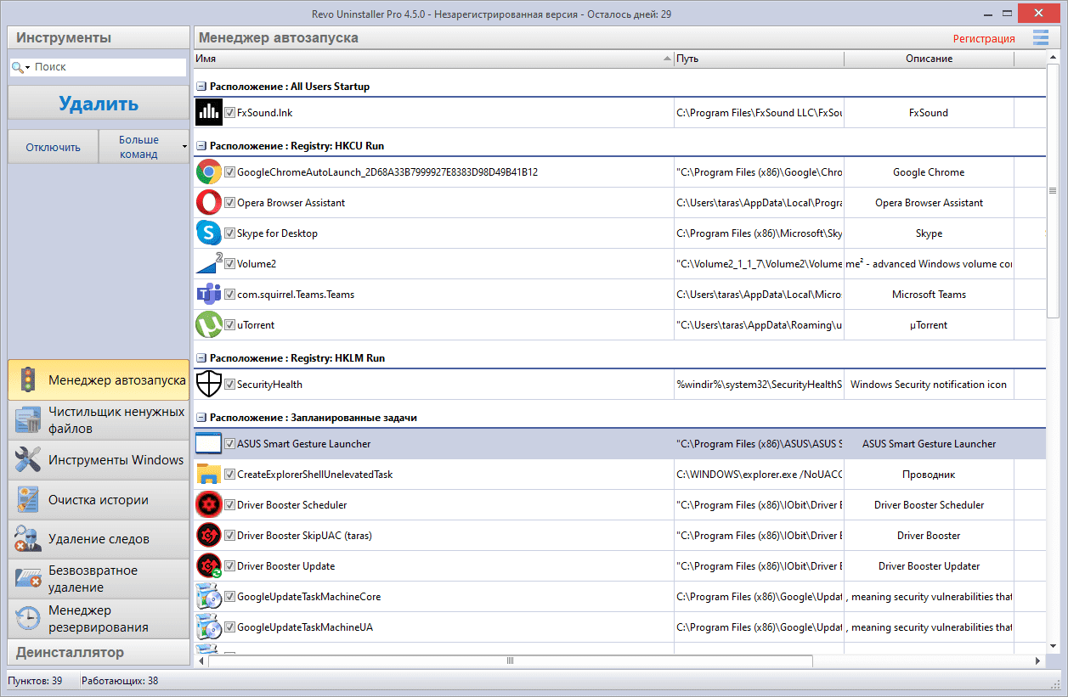Click the magnifier search icon

(x=17, y=67)
